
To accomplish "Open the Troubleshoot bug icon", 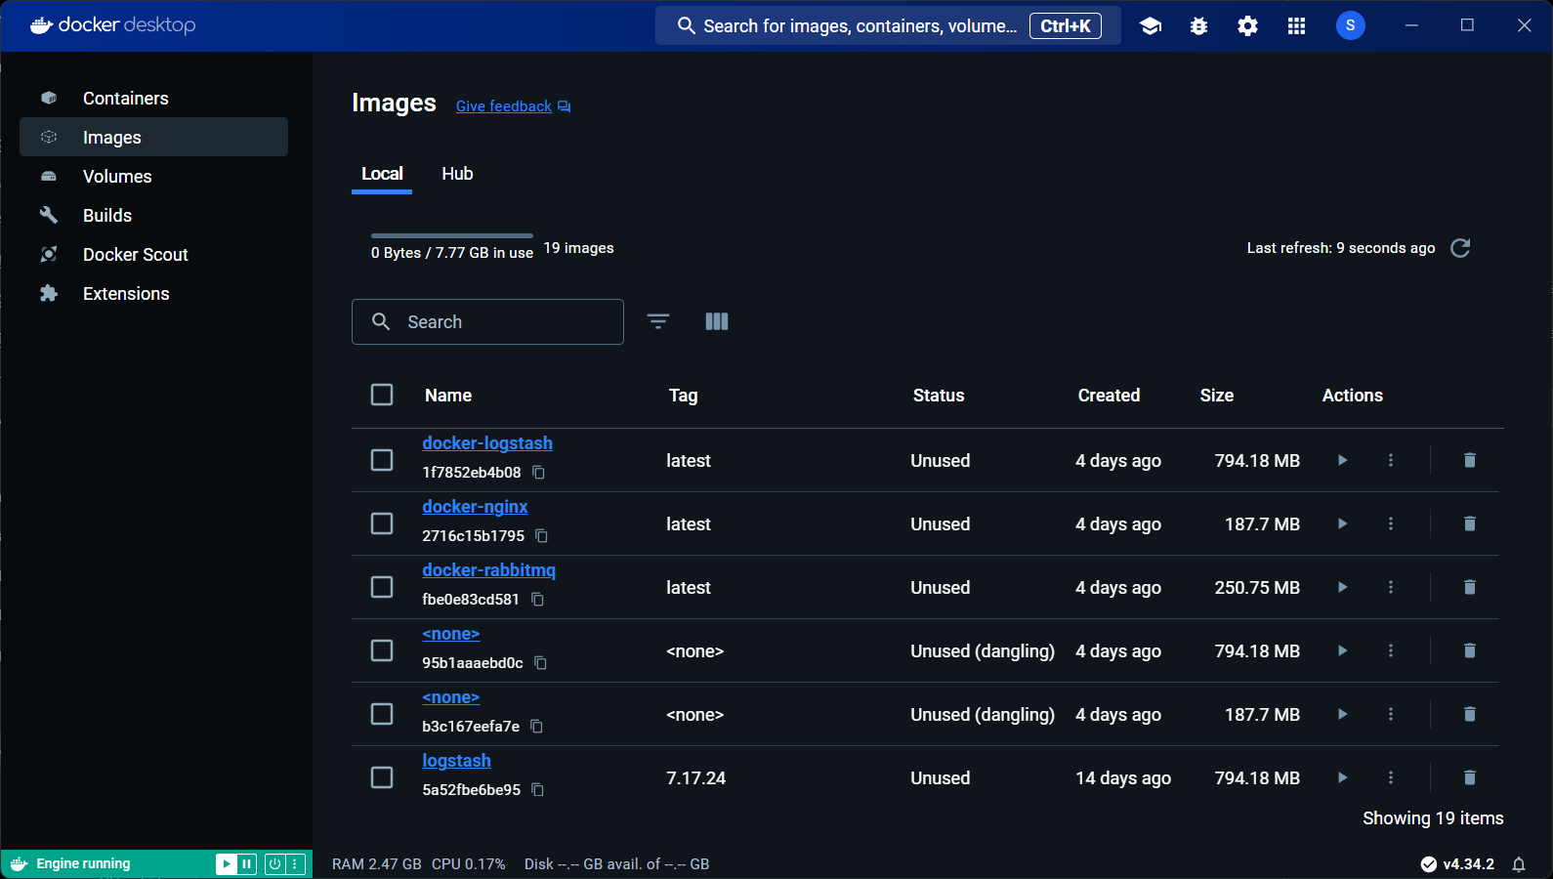I will pyautogui.click(x=1199, y=26).
